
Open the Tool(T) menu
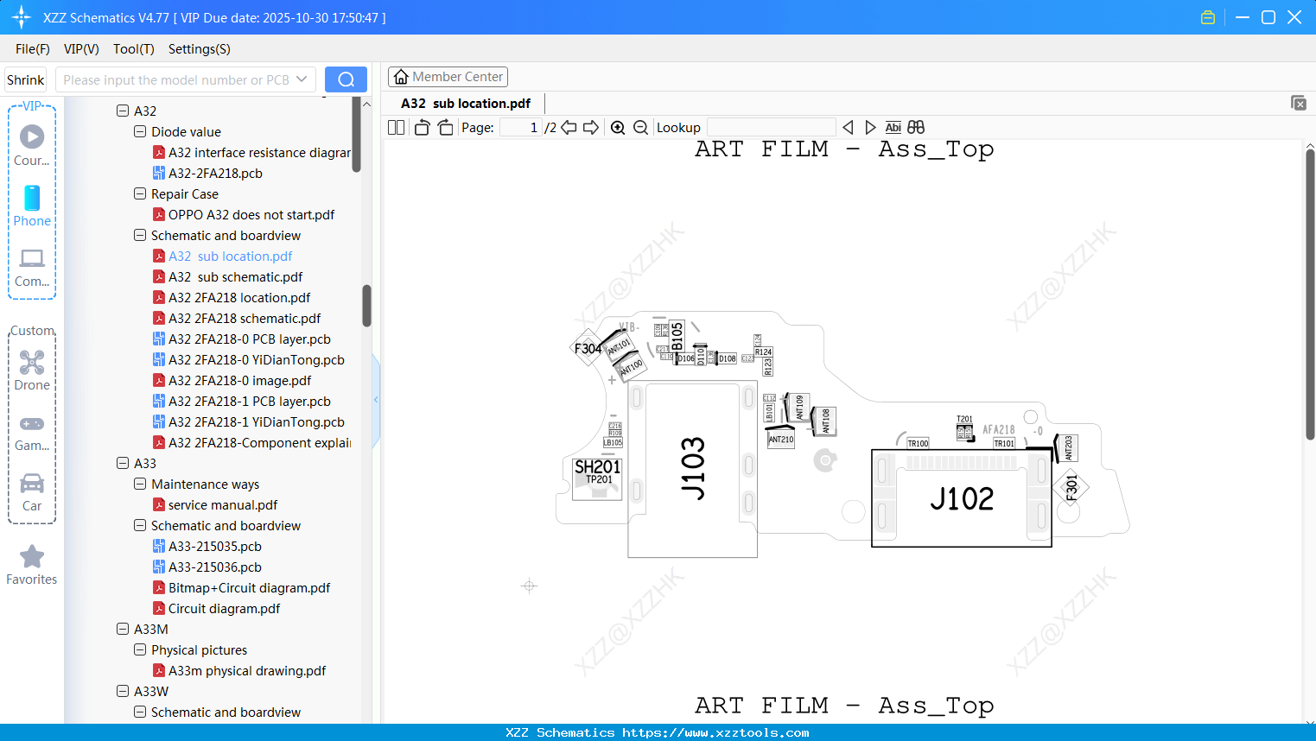[x=133, y=49]
